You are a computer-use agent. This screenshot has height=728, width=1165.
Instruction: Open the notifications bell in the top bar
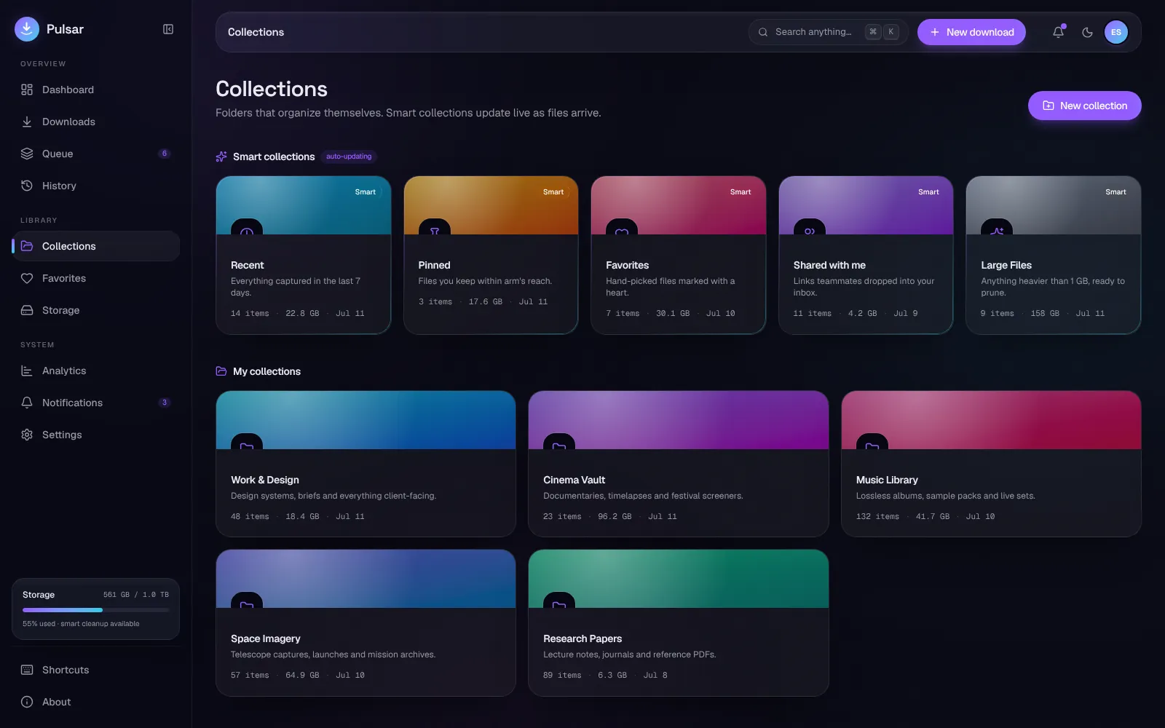pos(1059,32)
